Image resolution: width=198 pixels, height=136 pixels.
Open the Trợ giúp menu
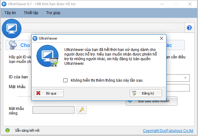(x=53, y=13)
